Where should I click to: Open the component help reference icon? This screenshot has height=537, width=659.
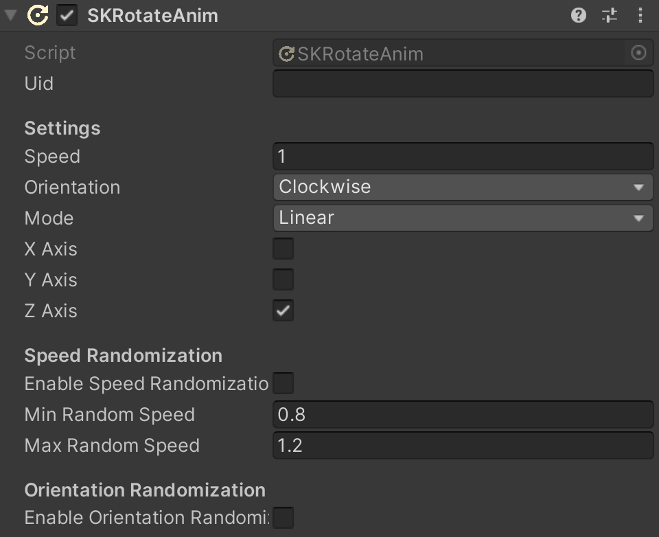click(579, 15)
